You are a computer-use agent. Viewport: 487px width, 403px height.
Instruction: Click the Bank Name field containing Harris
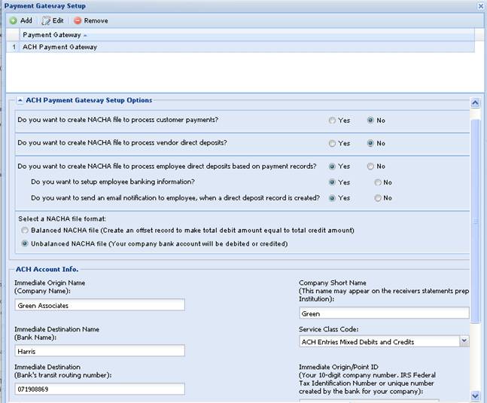99,350
